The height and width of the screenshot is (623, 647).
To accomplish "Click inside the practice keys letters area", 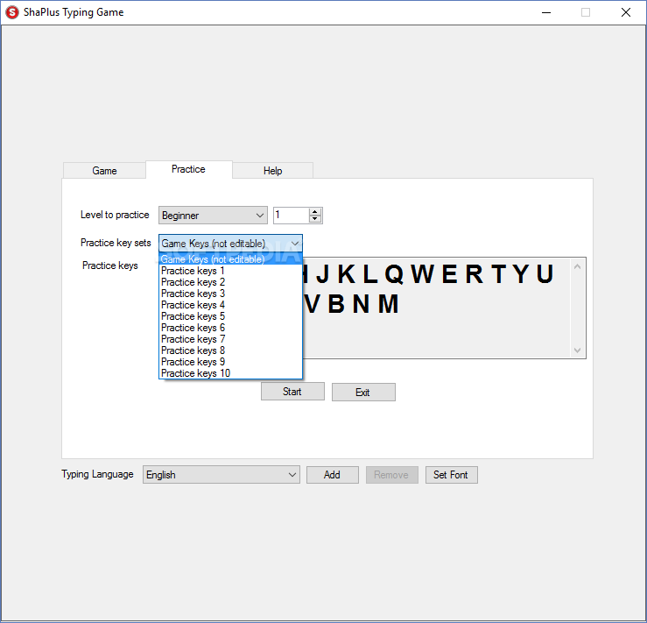I will click(437, 308).
